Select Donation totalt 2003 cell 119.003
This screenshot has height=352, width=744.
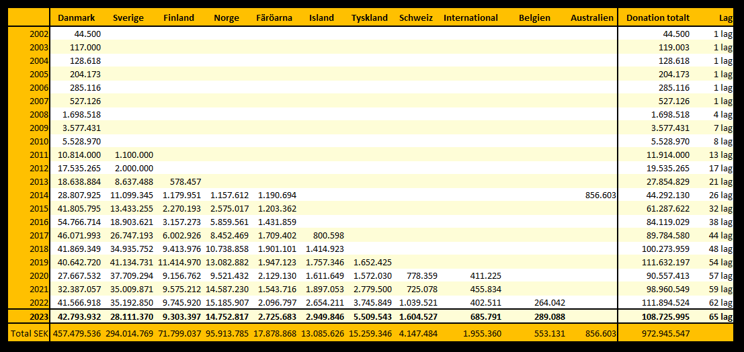[674, 48]
